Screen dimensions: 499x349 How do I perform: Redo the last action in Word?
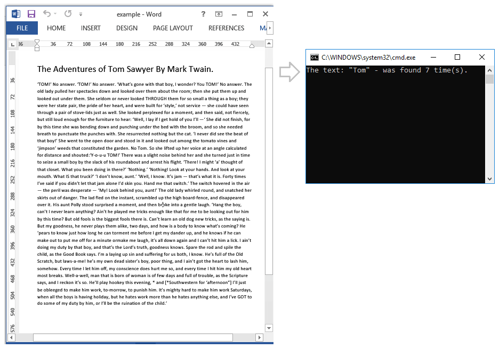coord(68,14)
